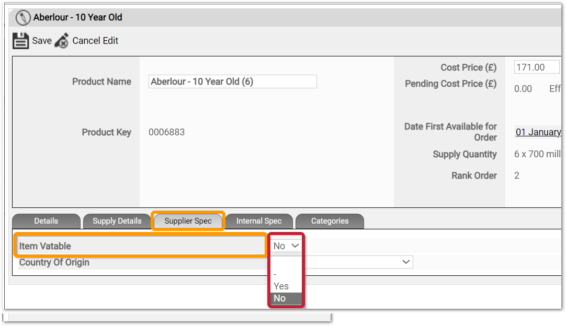Click the Item Vatable label
This screenshot has height=326, width=566.
coord(45,246)
